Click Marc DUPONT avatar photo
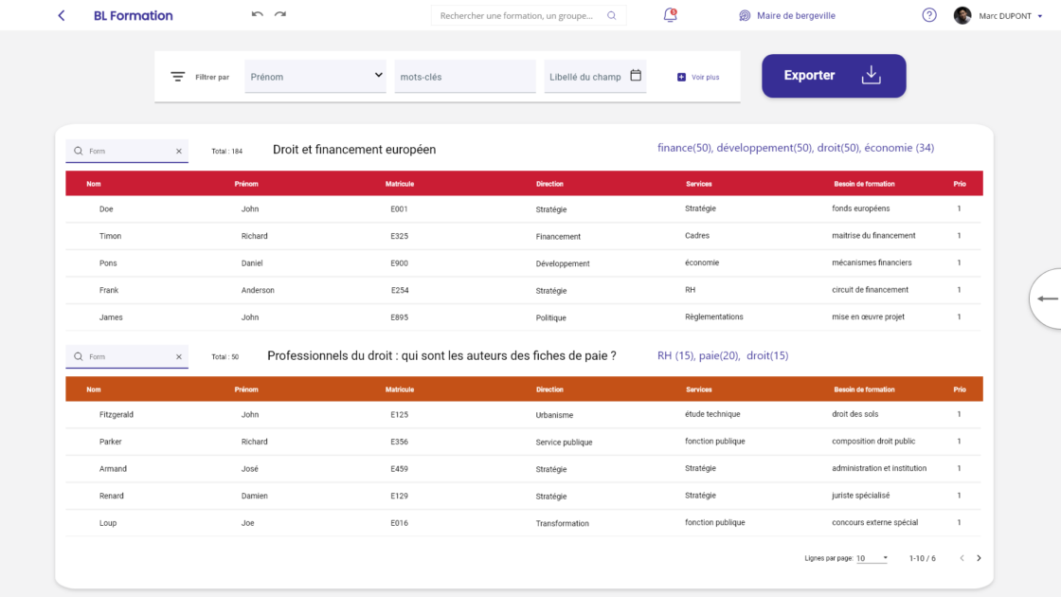1061x597 pixels. coord(962,15)
